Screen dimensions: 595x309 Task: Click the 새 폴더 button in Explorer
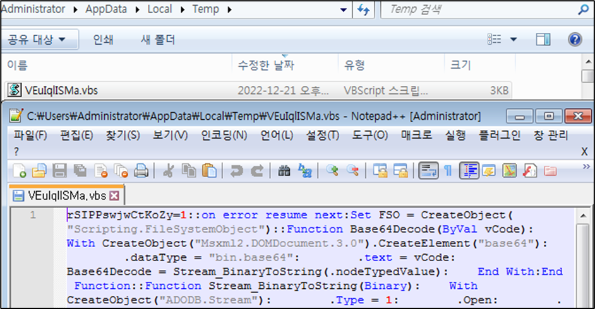click(x=158, y=39)
